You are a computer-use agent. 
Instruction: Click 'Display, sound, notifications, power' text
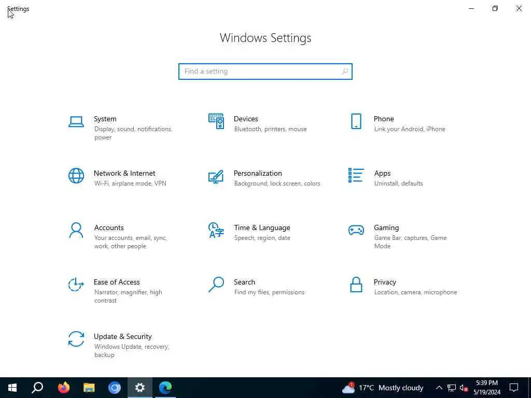tap(133, 133)
